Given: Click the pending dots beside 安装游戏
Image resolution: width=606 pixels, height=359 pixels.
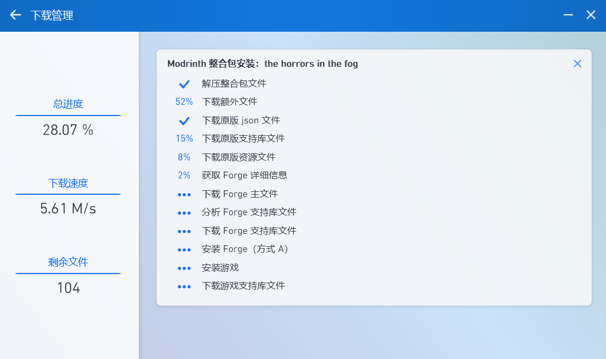Looking at the screenshot, I should click(x=184, y=268).
